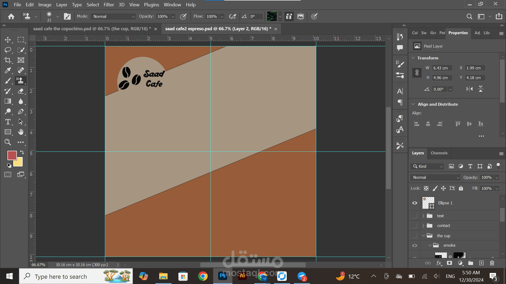The height and width of the screenshot is (284, 506).
Task: Select the Crop tool
Action: tap(8, 60)
